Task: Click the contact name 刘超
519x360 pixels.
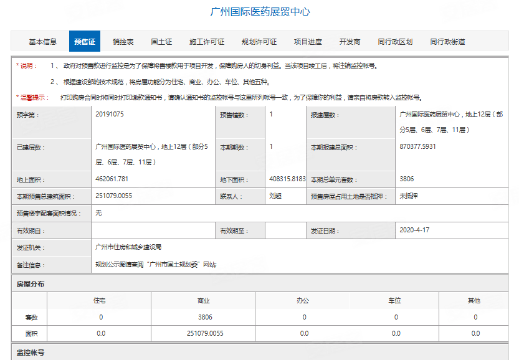Action: pos(275,196)
